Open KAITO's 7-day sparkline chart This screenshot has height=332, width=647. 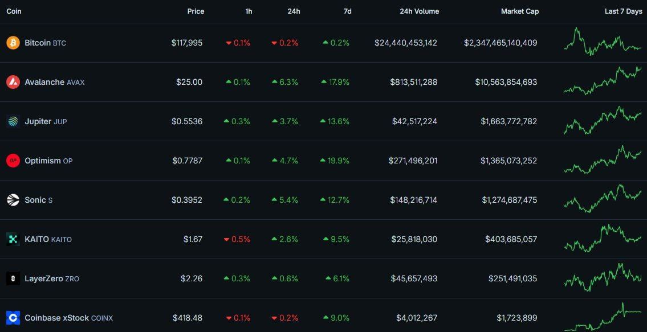[603, 238]
